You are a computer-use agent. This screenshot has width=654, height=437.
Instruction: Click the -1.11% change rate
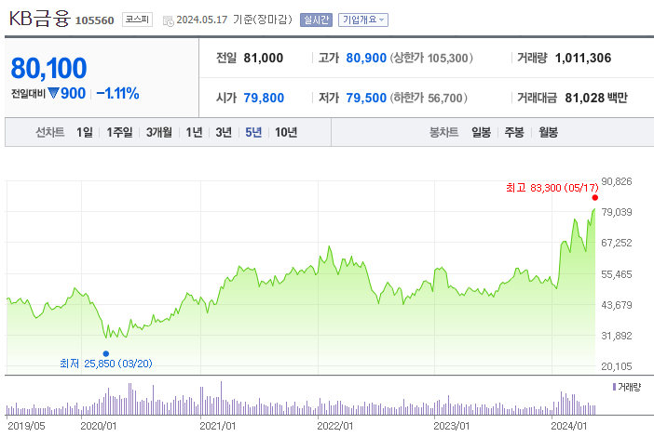point(117,93)
